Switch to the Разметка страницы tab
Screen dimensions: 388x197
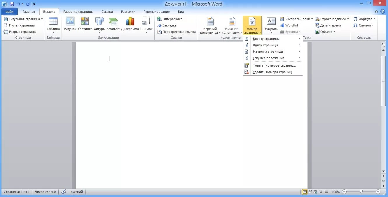coord(78,12)
